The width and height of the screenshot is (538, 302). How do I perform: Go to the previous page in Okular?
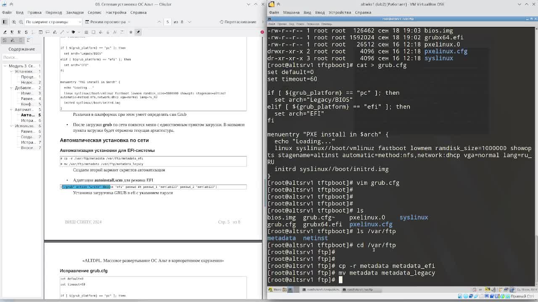[x=159, y=22]
